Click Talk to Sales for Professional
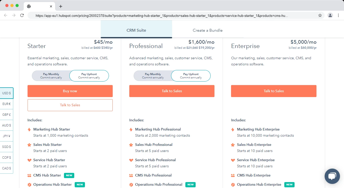The width and height of the screenshot is (344, 188). [x=172, y=91]
